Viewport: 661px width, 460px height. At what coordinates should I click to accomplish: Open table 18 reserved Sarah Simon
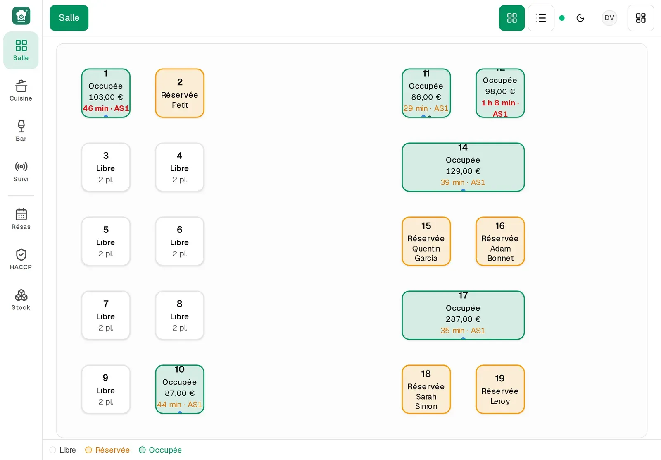(x=426, y=389)
